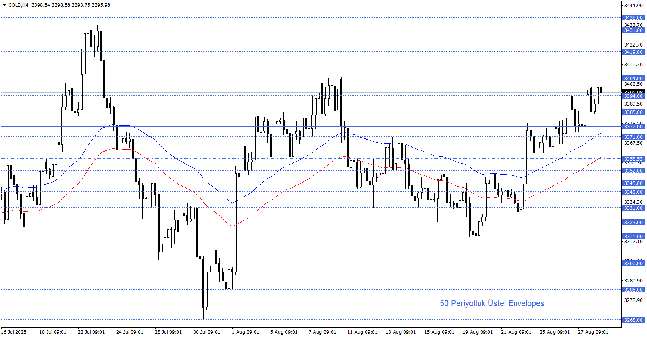647x337 pixels.
Task: Click the 3385.00 price level label
Action: pos(633,112)
